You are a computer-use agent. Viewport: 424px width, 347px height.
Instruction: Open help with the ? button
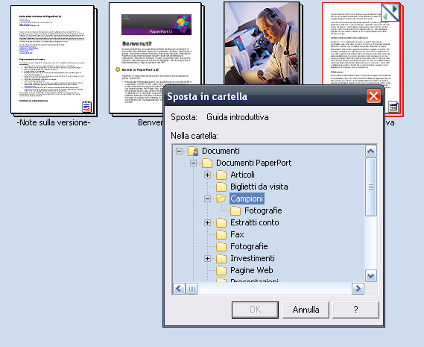(x=355, y=310)
